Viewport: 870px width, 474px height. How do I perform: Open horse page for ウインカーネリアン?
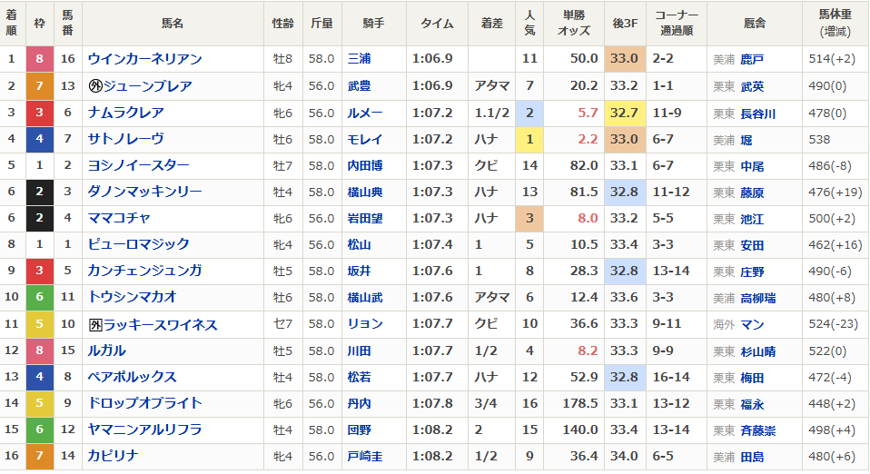pos(144,59)
